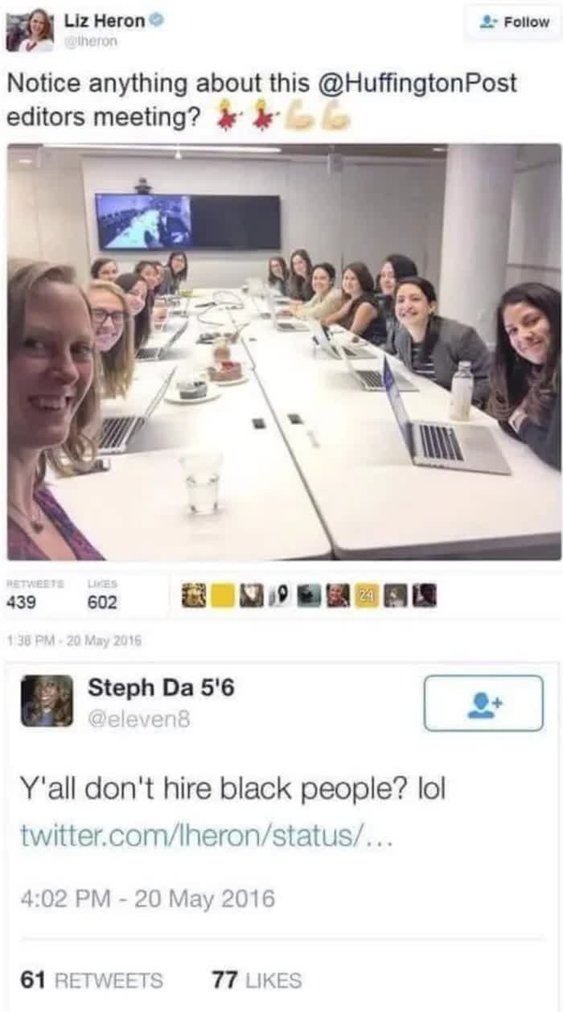This screenshot has width=563, height=1012.
Task: Open the last liker avatar in the row
Action: (x=425, y=596)
